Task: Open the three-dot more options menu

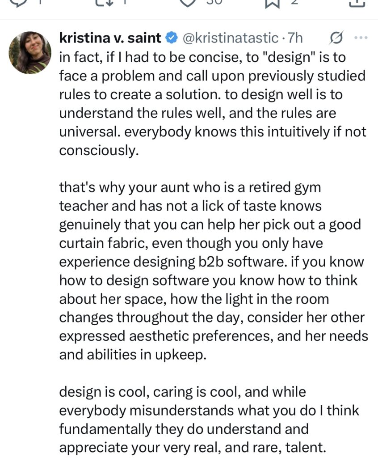Action: pos(360,38)
